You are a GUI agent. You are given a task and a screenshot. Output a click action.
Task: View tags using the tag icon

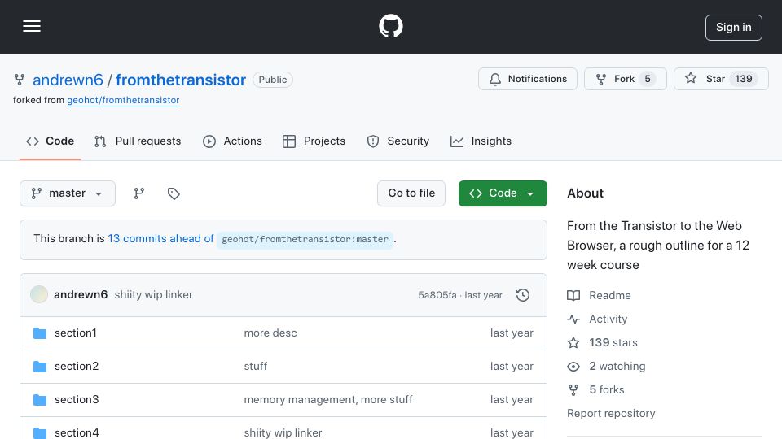[174, 193]
